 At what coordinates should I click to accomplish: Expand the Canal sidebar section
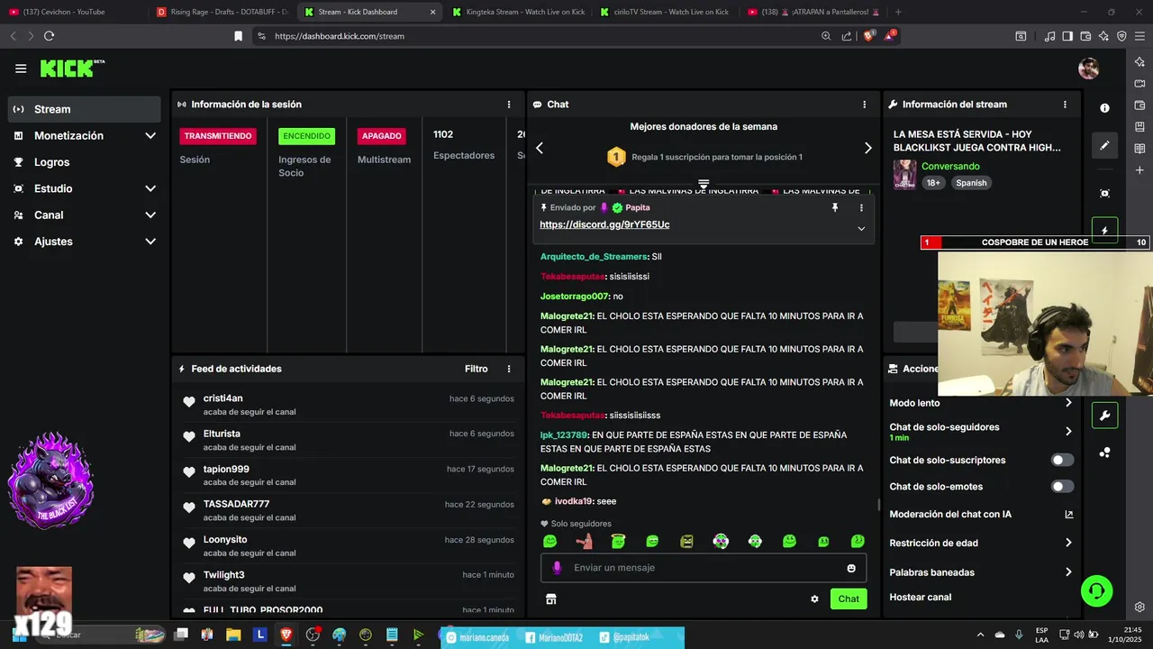tap(150, 215)
